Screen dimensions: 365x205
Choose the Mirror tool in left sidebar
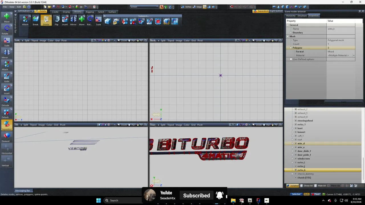click(x=7, y=54)
